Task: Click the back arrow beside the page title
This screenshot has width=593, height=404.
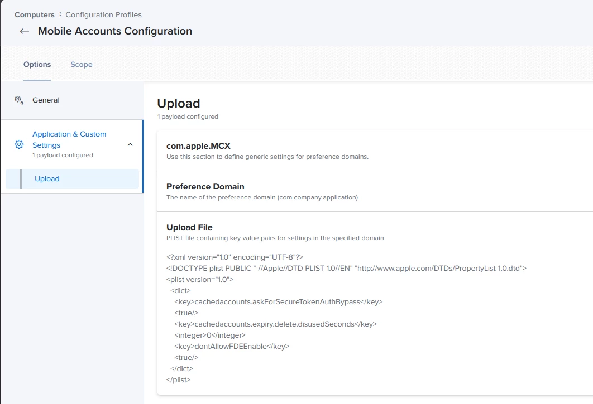Action: 24,31
